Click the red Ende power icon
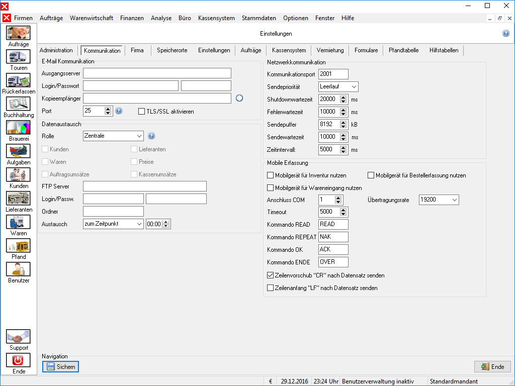The width and height of the screenshot is (515, 386). coord(19,360)
